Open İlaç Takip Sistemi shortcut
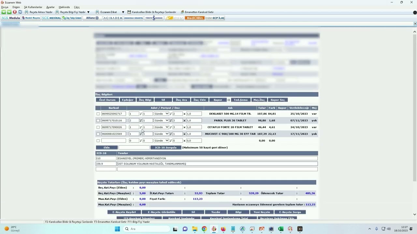Screen dimensions: 417x234 pyautogui.click(x=72, y=18)
